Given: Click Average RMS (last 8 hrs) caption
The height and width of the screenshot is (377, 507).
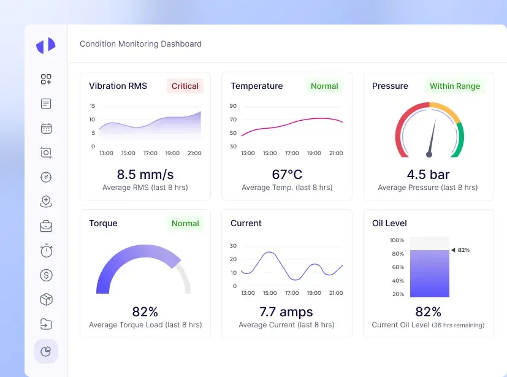Looking at the screenshot, I should tap(145, 188).
